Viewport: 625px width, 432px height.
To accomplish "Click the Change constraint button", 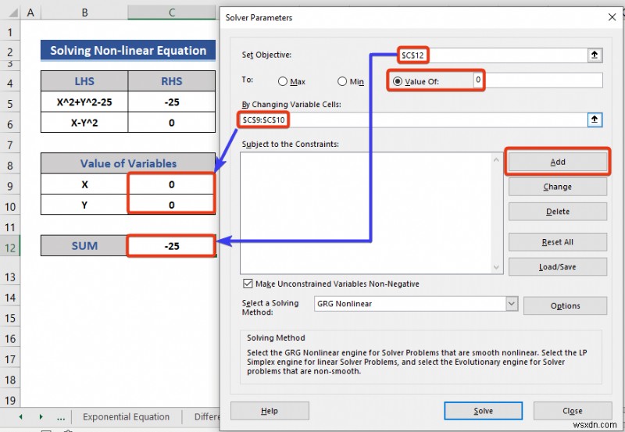I will point(558,187).
